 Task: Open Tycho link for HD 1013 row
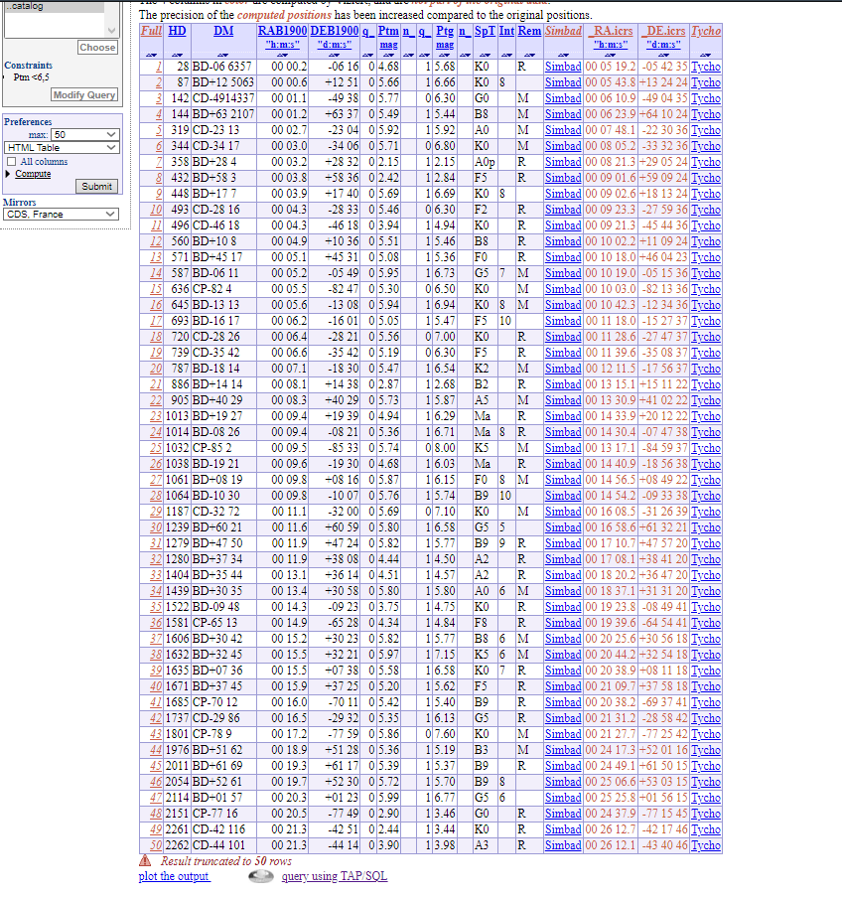click(x=706, y=416)
